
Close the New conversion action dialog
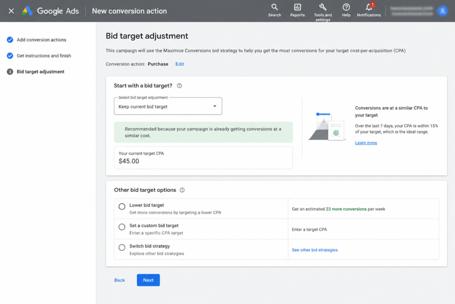(x=11, y=11)
